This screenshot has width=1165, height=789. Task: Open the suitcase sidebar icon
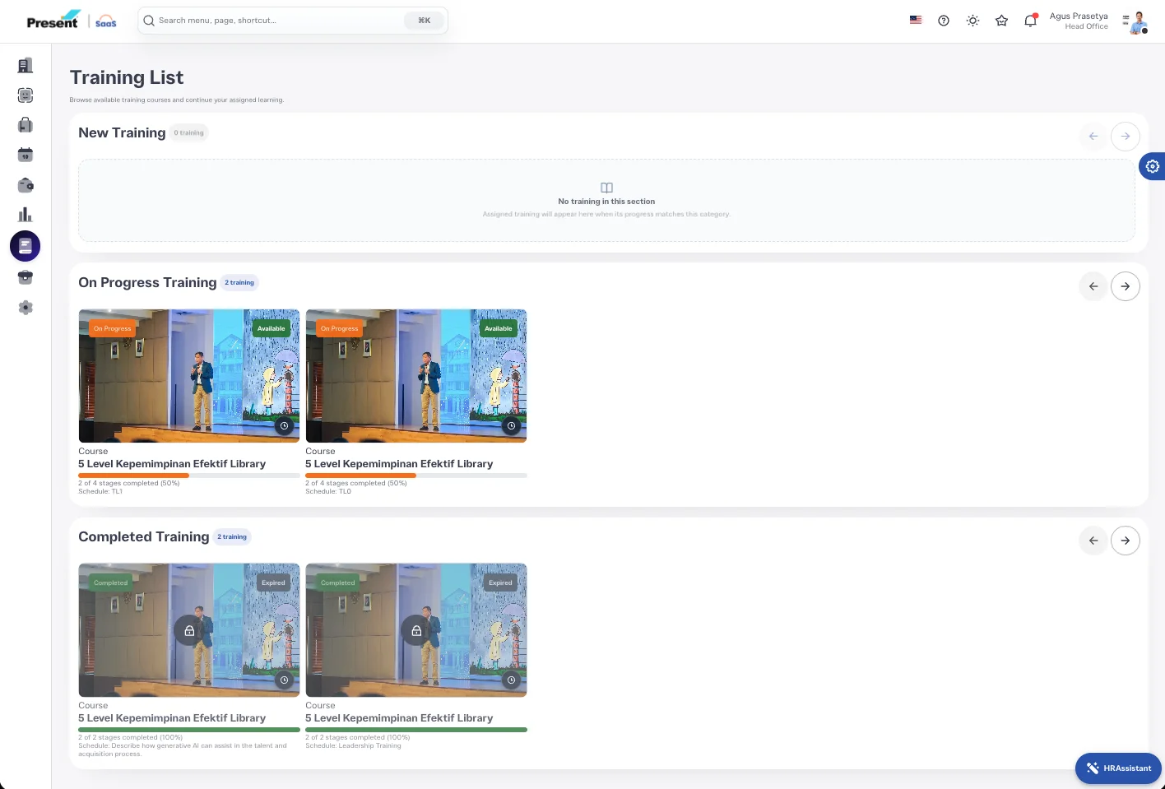point(26,125)
